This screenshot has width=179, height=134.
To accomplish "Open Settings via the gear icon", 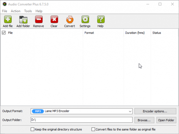I will tap(85, 19).
